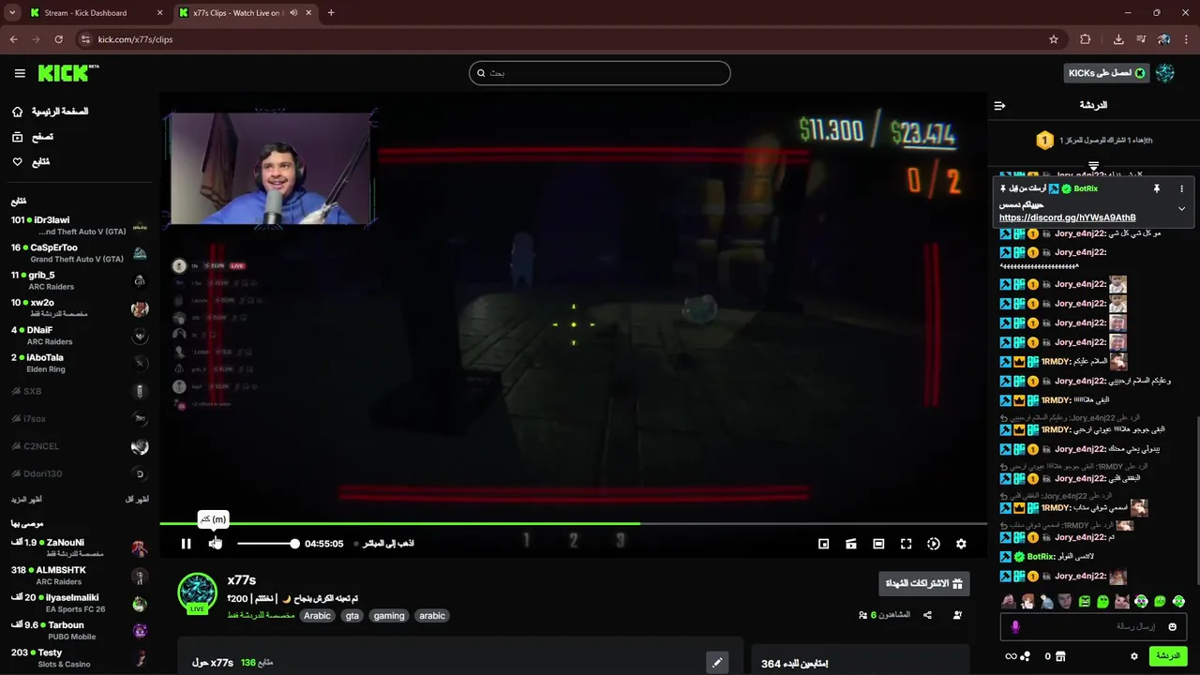Click the KICK logo

click(x=68, y=73)
